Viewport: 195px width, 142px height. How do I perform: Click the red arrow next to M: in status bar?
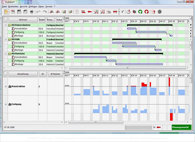click(x=158, y=127)
